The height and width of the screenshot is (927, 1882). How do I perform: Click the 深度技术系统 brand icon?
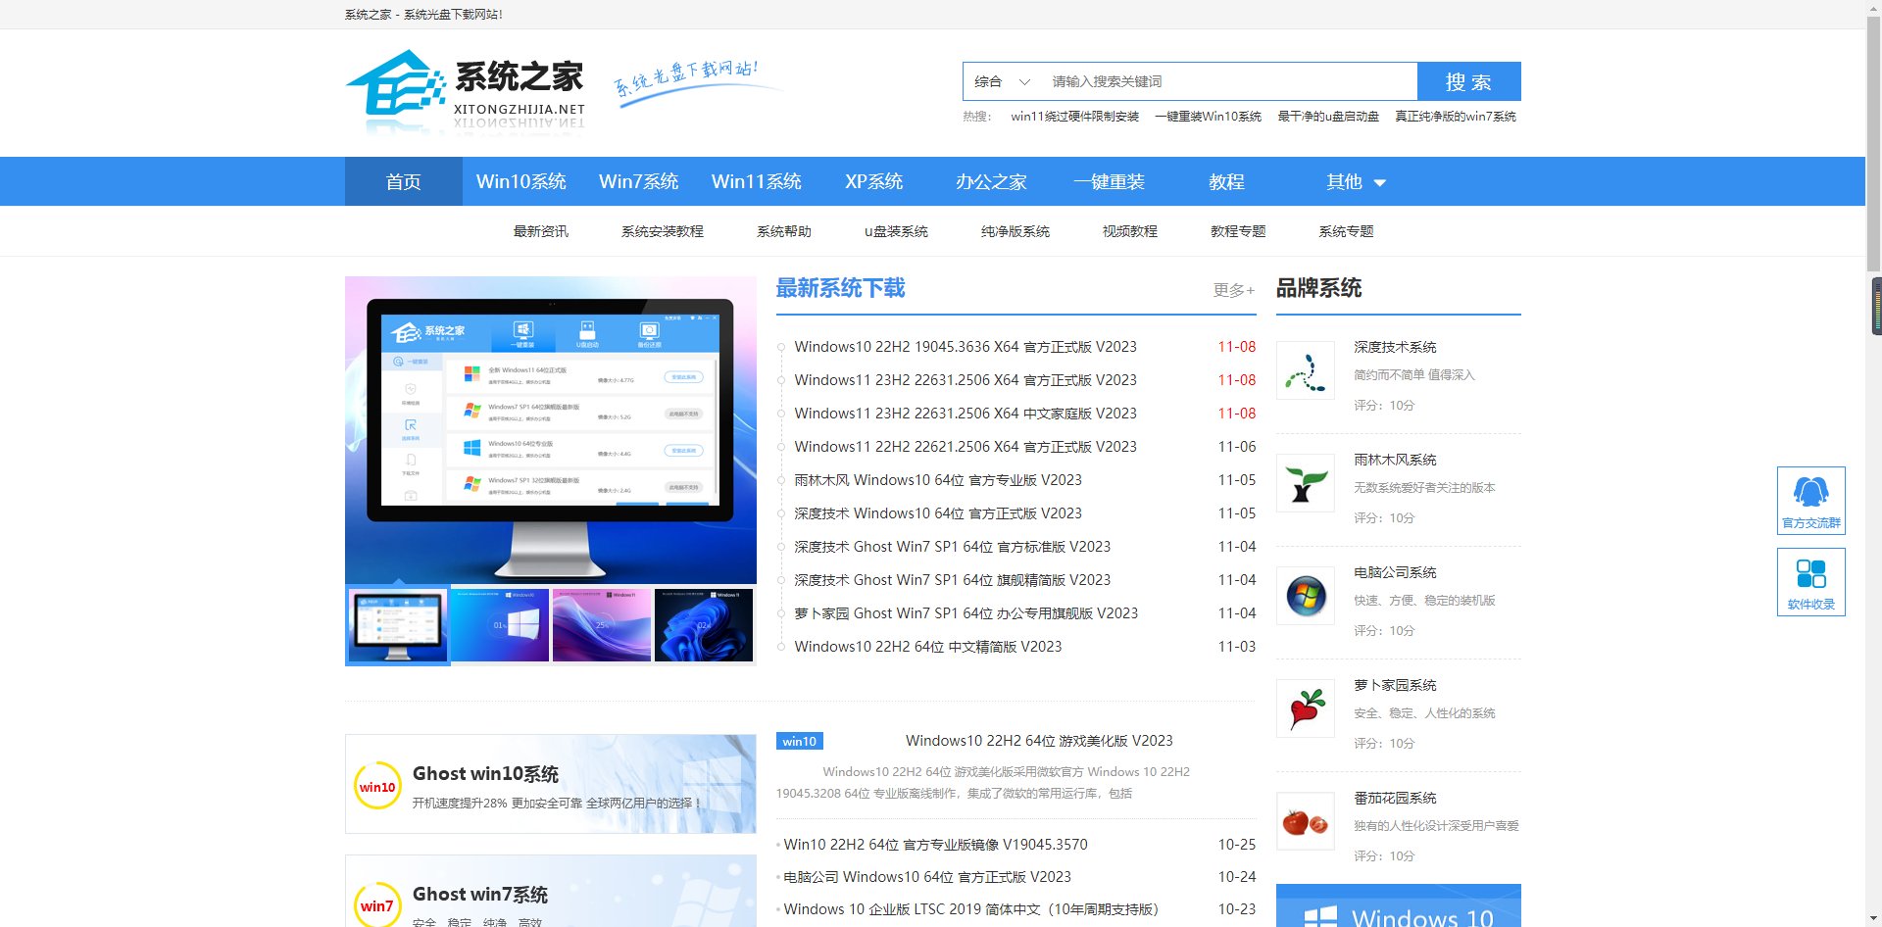[x=1306, y=370]
